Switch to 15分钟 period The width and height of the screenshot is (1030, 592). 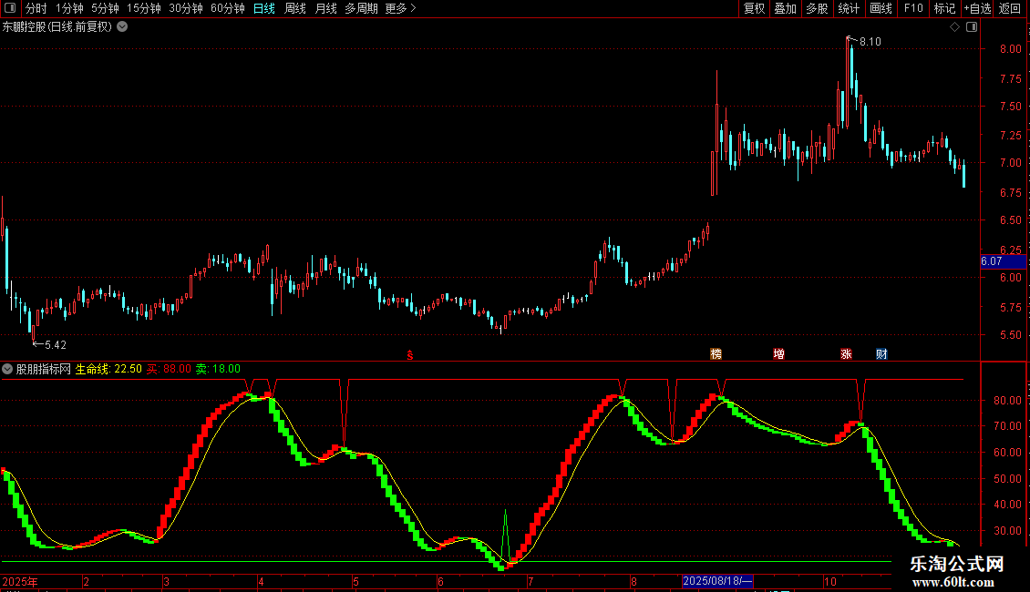[x=144, y=8]
